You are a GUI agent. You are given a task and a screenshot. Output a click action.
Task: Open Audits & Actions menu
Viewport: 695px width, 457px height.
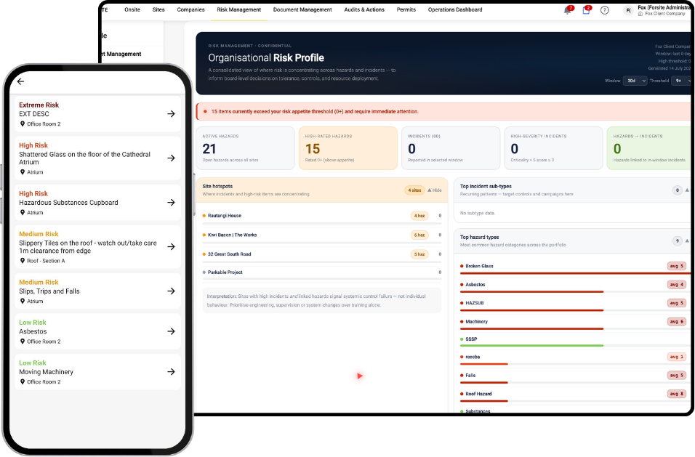pyautogui.click(x=364, y=9)
